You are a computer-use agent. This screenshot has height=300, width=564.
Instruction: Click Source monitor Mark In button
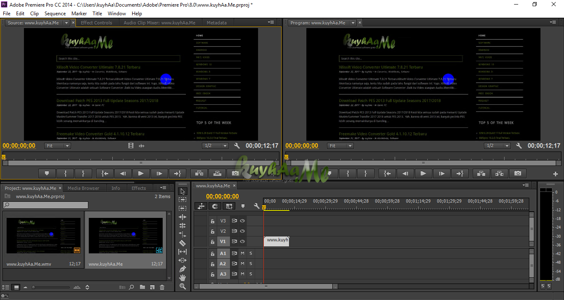point(65,174)
